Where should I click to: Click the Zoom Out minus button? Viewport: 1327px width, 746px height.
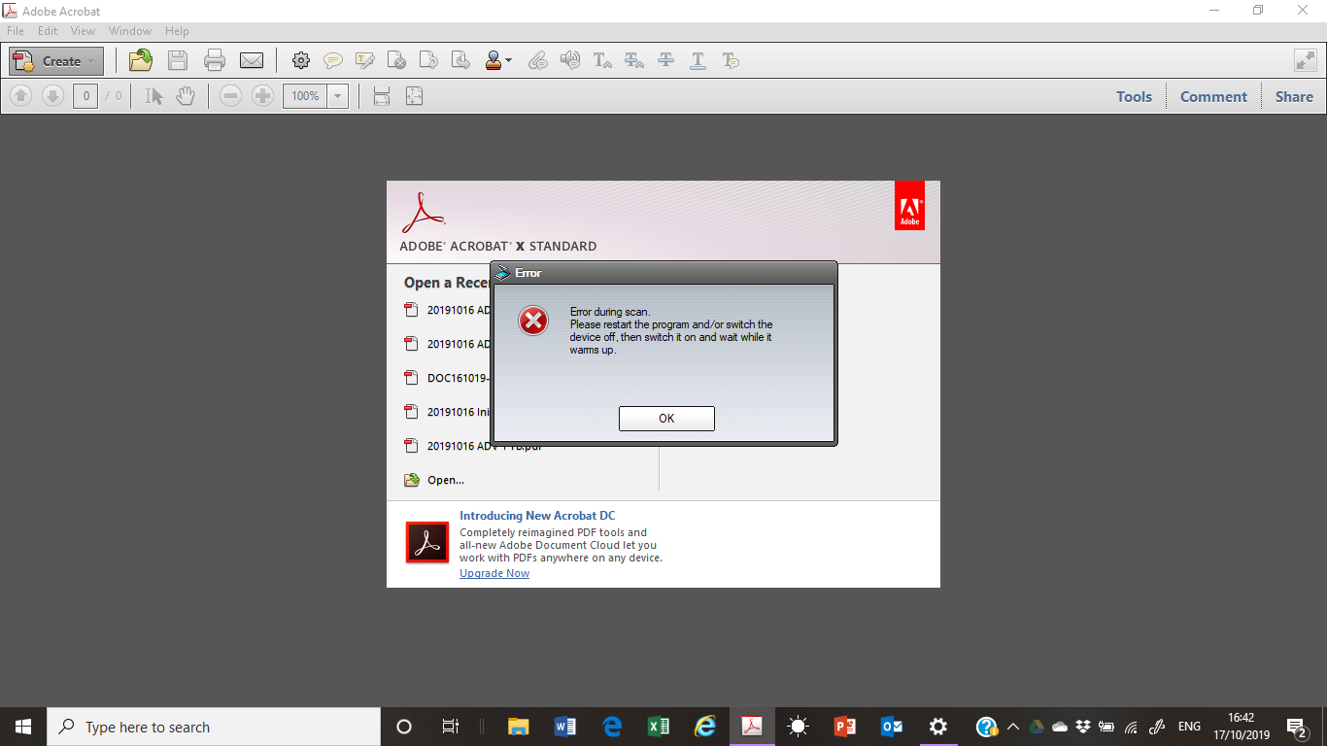point(230,96)
